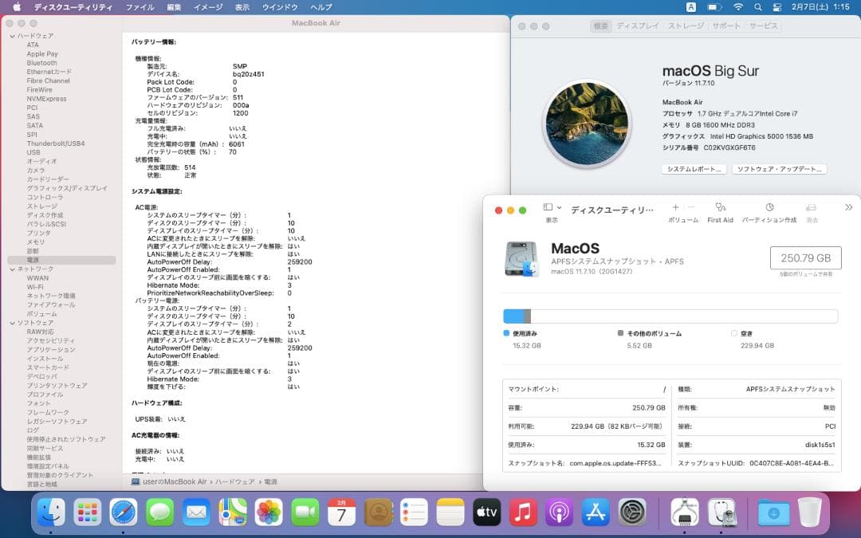The image size is (861, 538).
Task: Open Messages from the Dock
Action: (x=159, y=512)
